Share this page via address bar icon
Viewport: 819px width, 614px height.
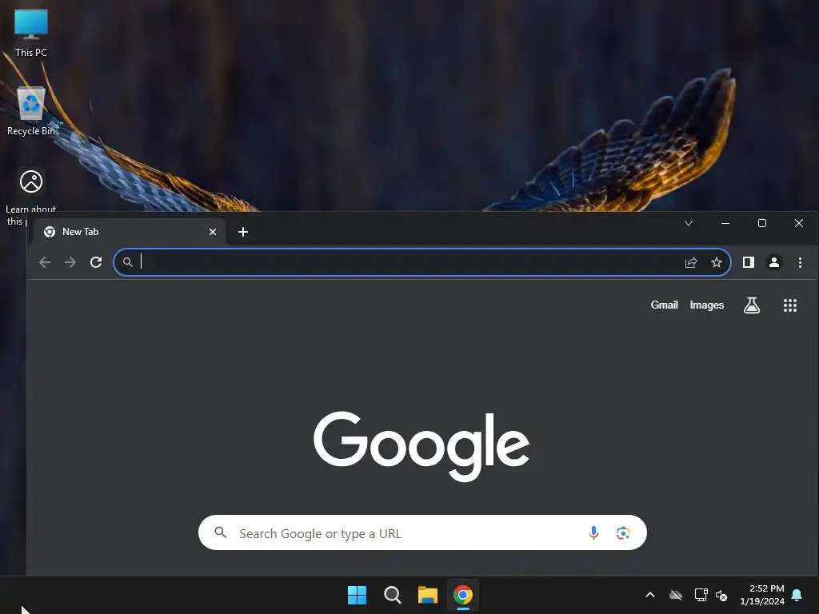tap(691, 262)
